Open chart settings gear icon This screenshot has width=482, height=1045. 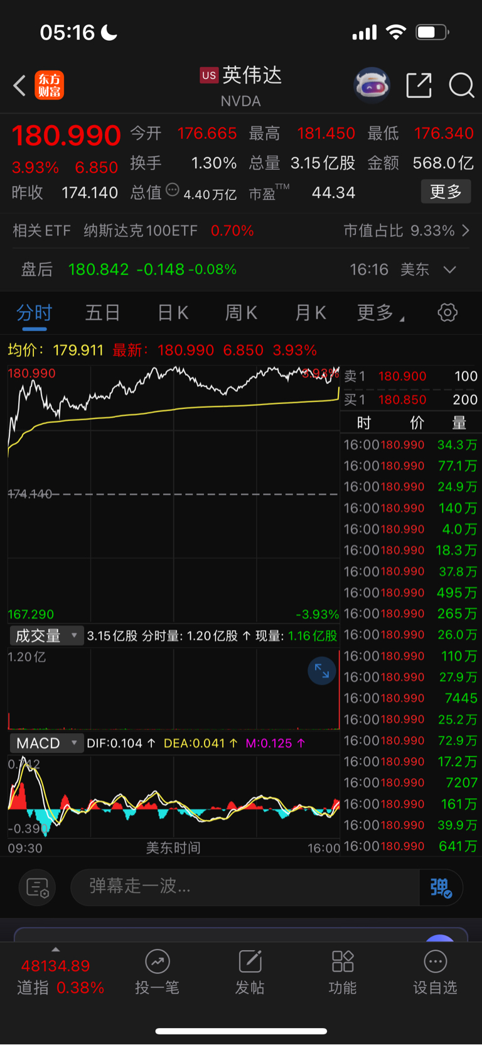tap(447, 312)
